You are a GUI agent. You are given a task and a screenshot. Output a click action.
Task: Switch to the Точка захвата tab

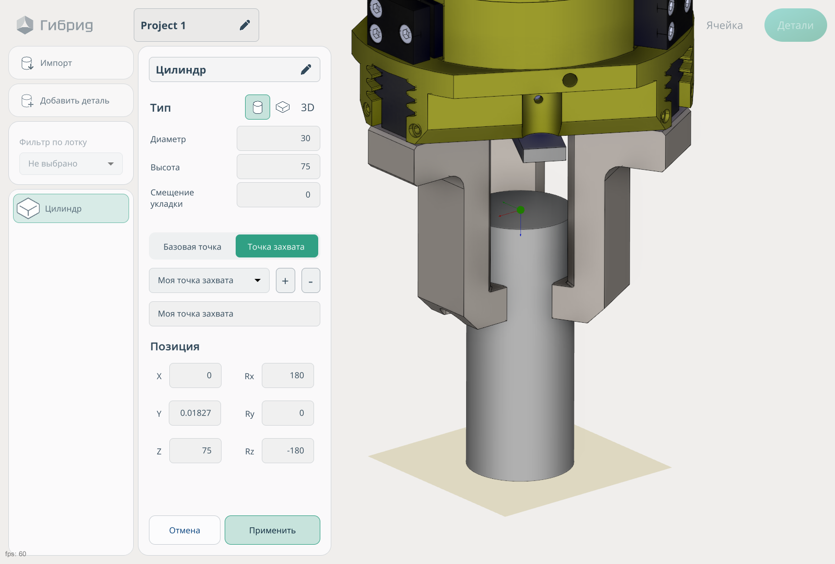276,246
